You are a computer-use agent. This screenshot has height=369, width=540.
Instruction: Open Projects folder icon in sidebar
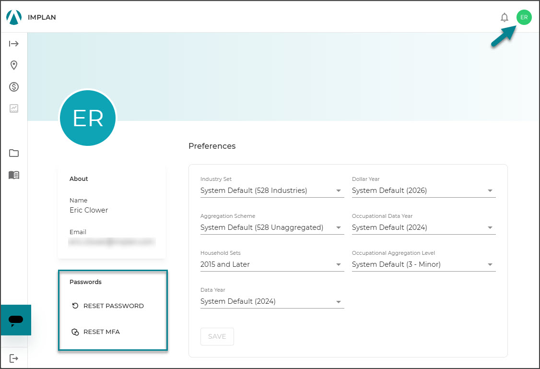14,153
